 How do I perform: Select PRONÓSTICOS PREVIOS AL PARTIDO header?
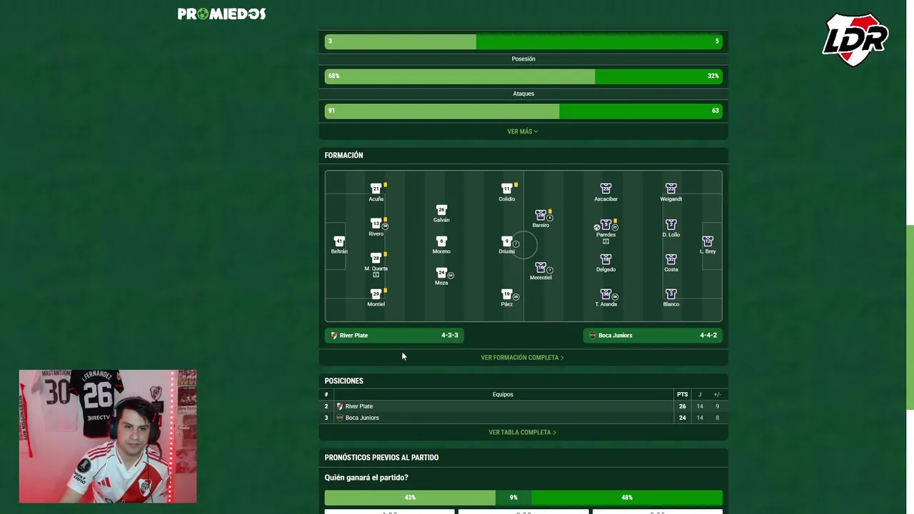381,458
